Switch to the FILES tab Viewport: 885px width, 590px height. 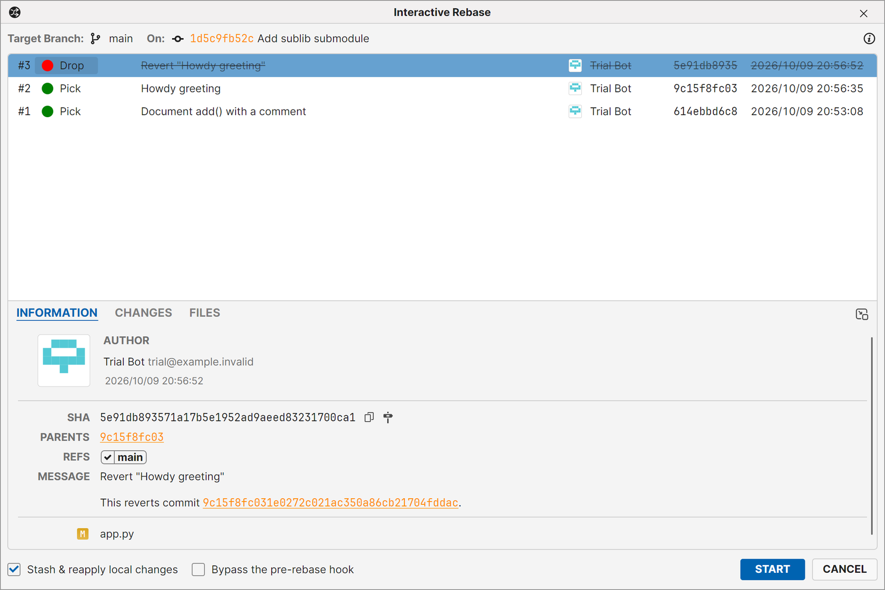[205, 313]
